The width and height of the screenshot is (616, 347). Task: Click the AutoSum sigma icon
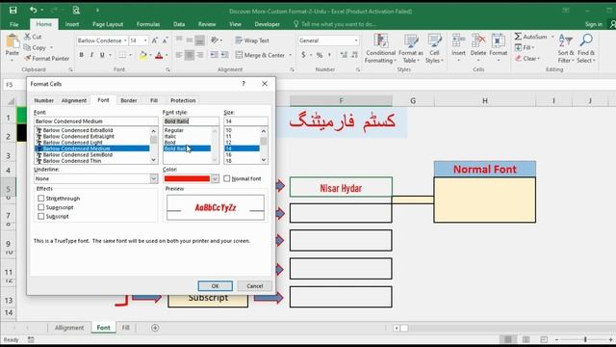pyautogui.click(x=518, y=37)
